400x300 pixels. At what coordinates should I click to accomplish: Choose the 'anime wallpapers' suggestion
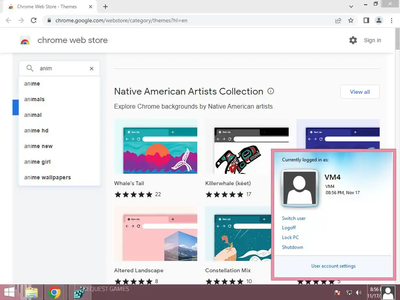[59, 177]
